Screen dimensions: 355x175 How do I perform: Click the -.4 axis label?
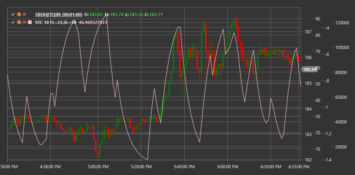coord(327,28)
